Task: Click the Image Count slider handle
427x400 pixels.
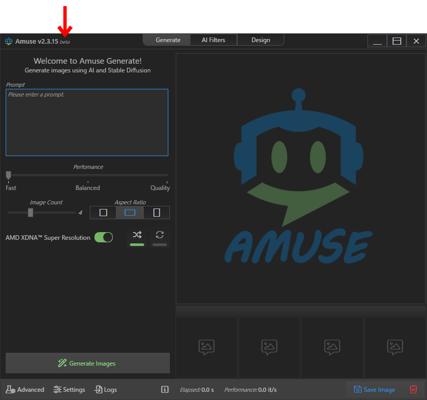Action: pos(30,213)
